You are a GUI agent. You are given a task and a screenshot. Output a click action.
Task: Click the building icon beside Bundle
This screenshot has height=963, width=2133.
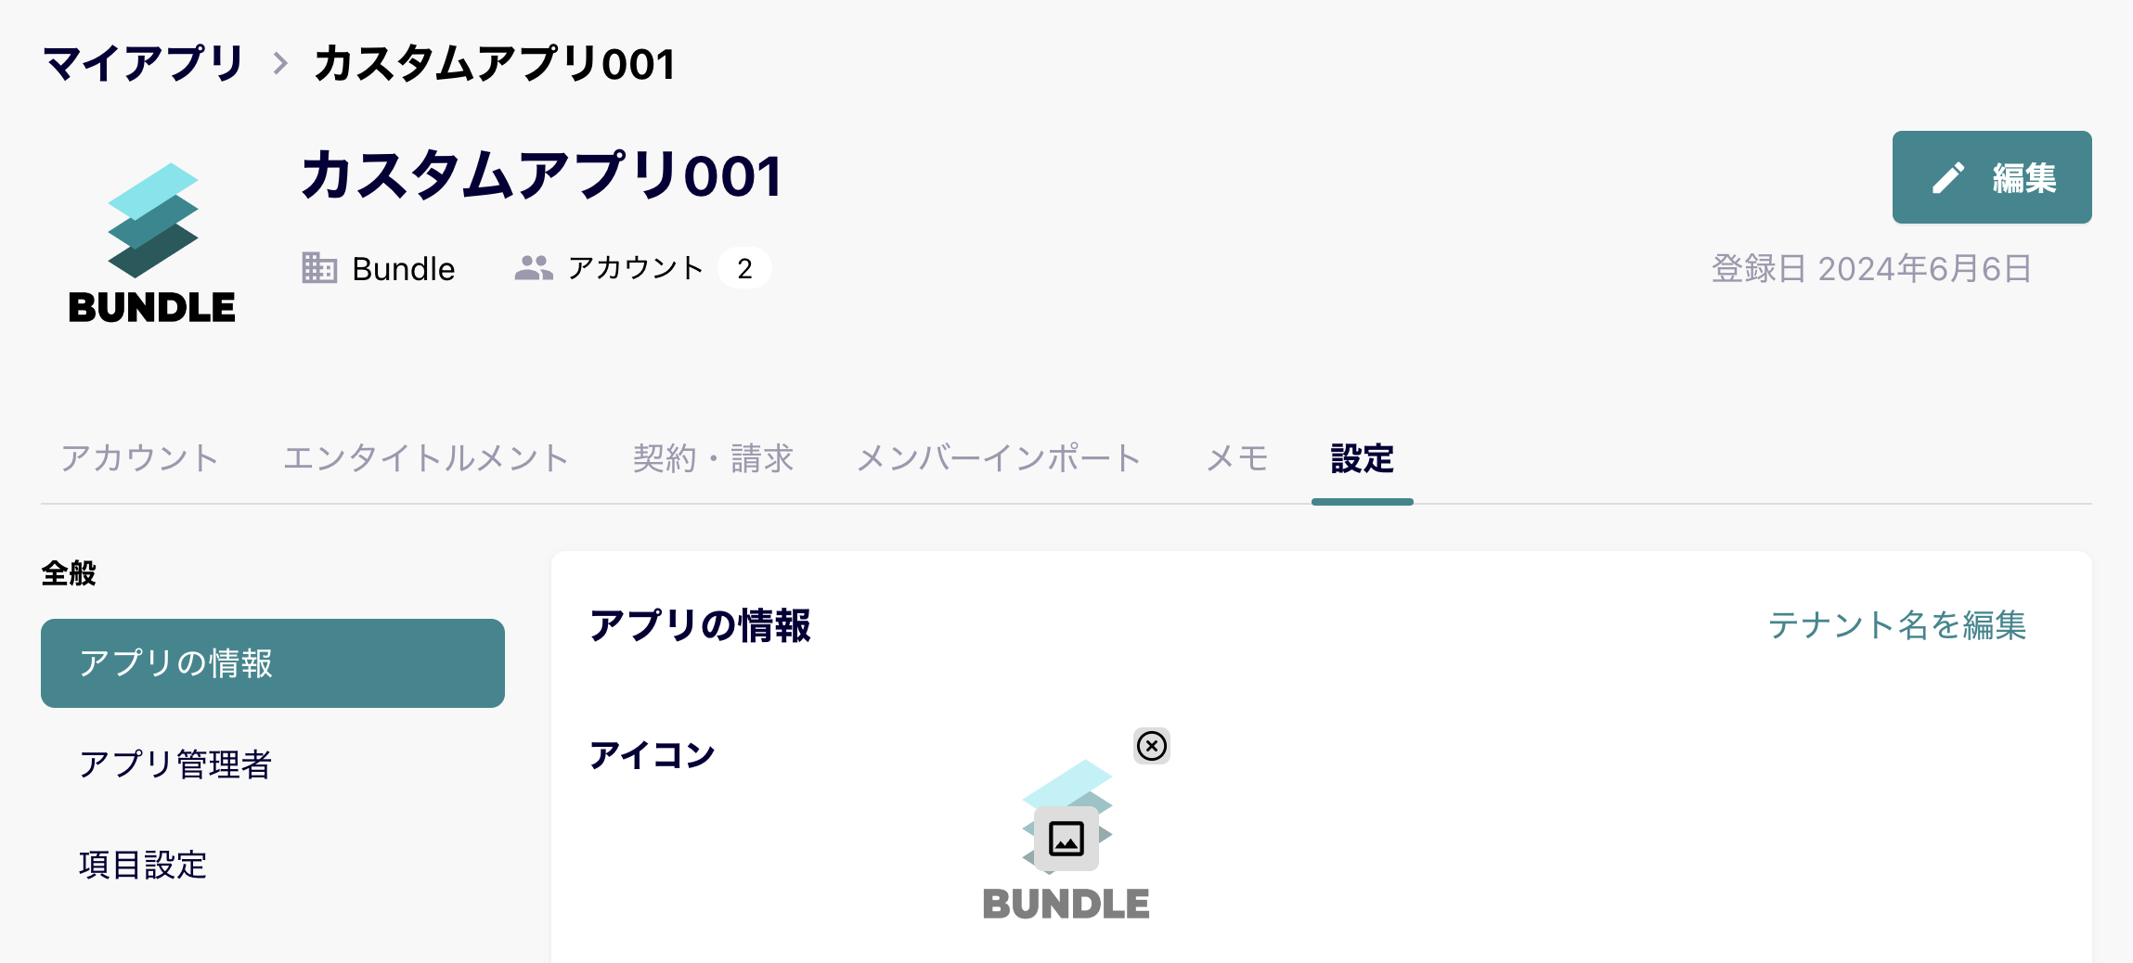tap(319, 268)
